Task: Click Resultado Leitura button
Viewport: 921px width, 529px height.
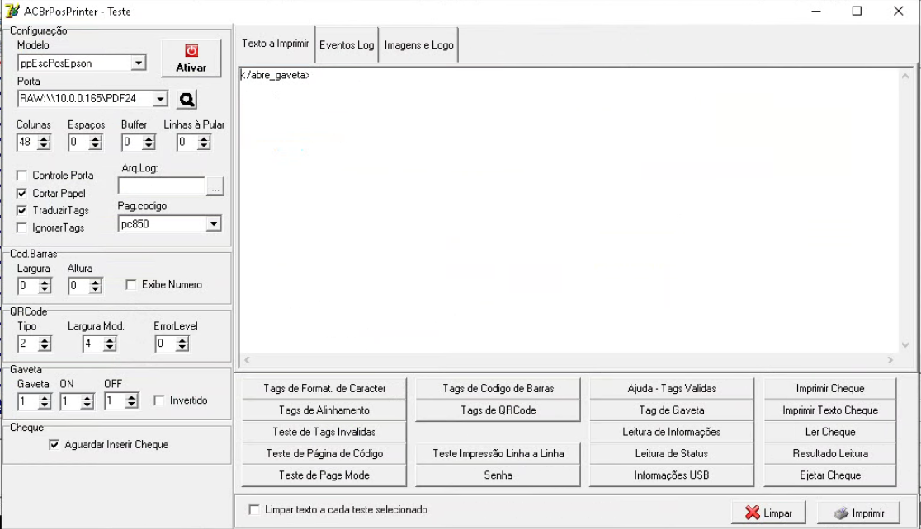Action: click(830, 453)
